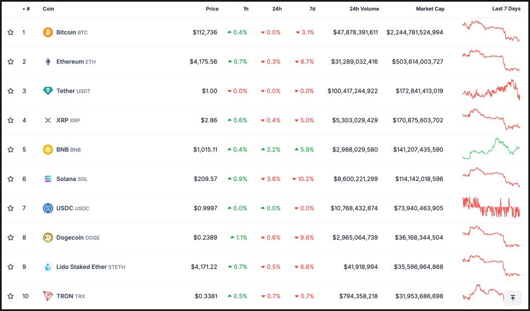The width and height of the screenshot is (530, 311).
Task: Open BNB's green 7-day sparkline chart
Action: click(491, 149)
